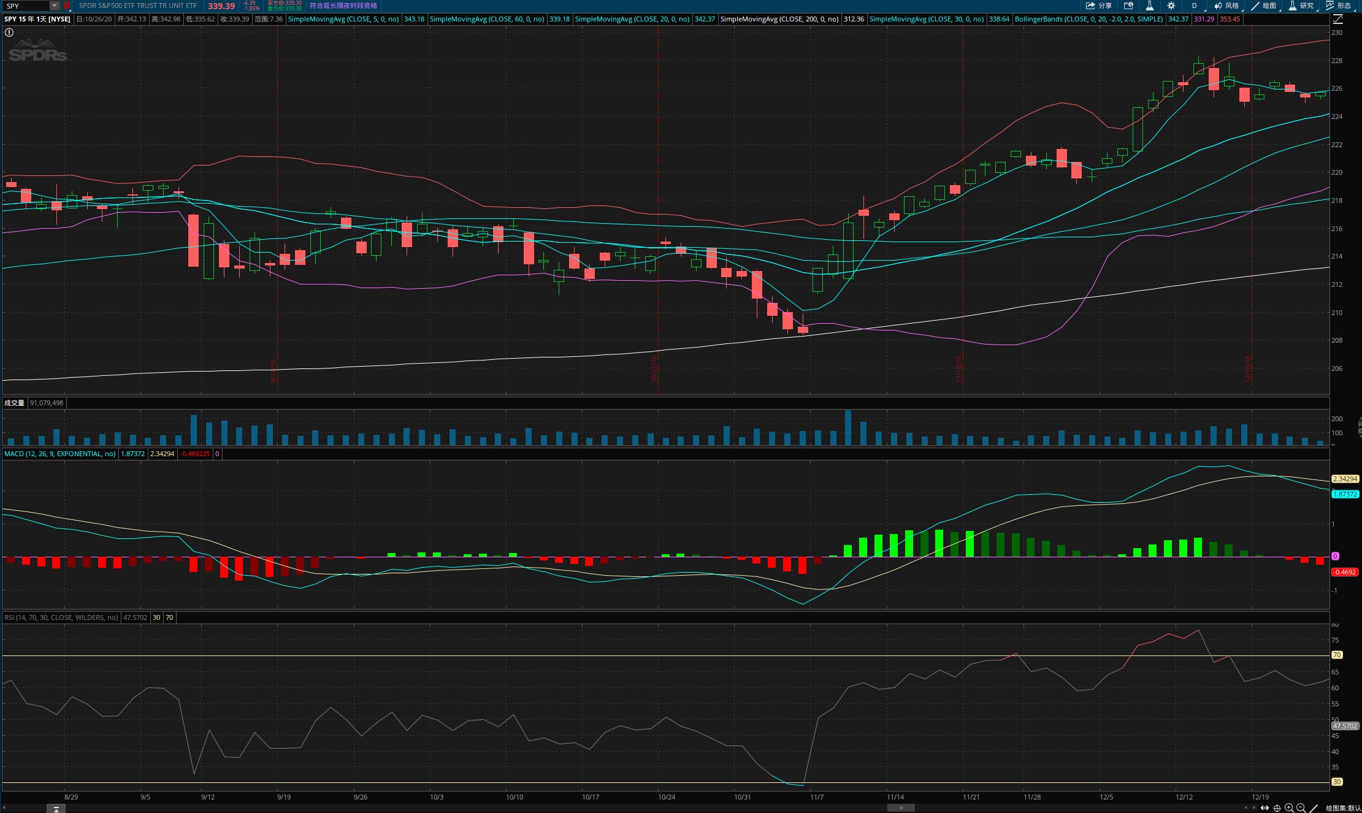Open the flask Edit Studies icon
The width and height of the screenshot is (1362, 813).
(1150, 6)
